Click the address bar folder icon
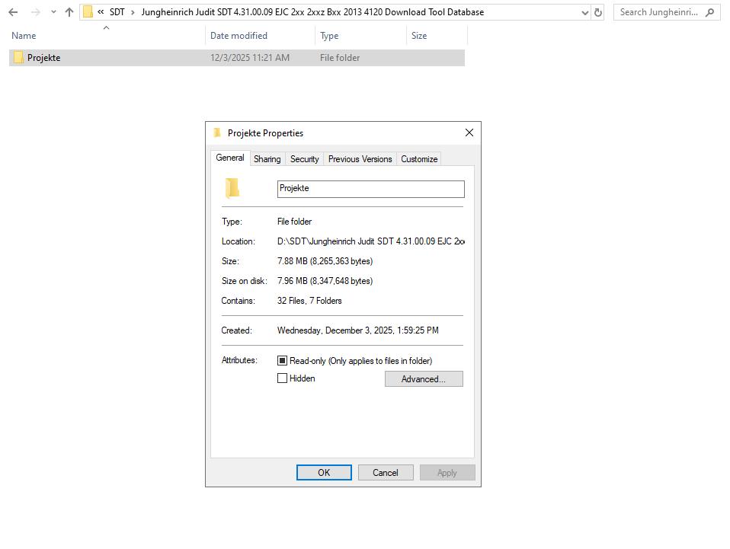Image resolution: width=730 pixels, height=549 pixels. click(88, 12)
